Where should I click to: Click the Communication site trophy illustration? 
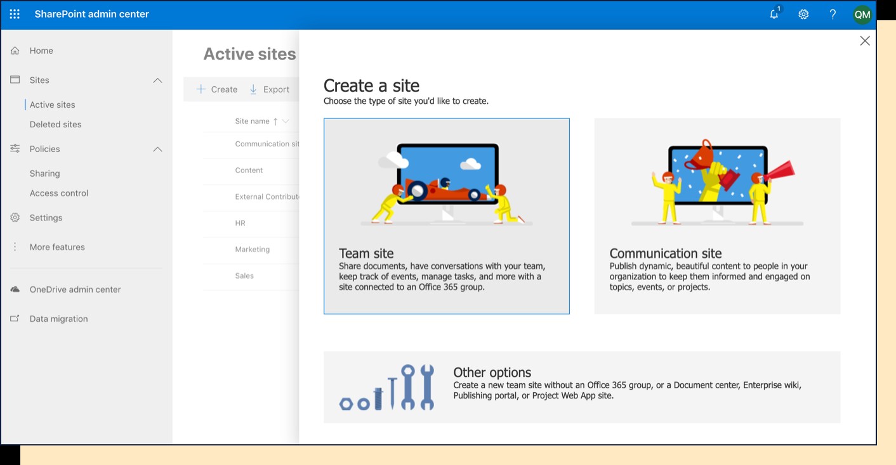coord(717,182)
